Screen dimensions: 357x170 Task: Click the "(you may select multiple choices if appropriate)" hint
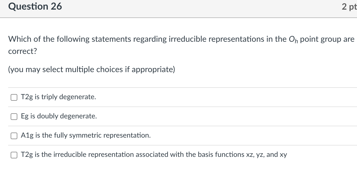[x=92, y=69]
